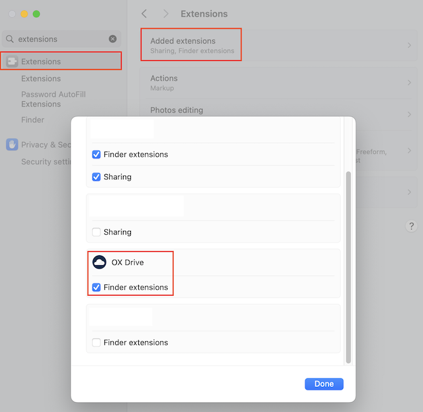Enable the bottom unchecked Finder extensions checkbox
This screenshot has width=423, height=412.
[x=96, y=343]
